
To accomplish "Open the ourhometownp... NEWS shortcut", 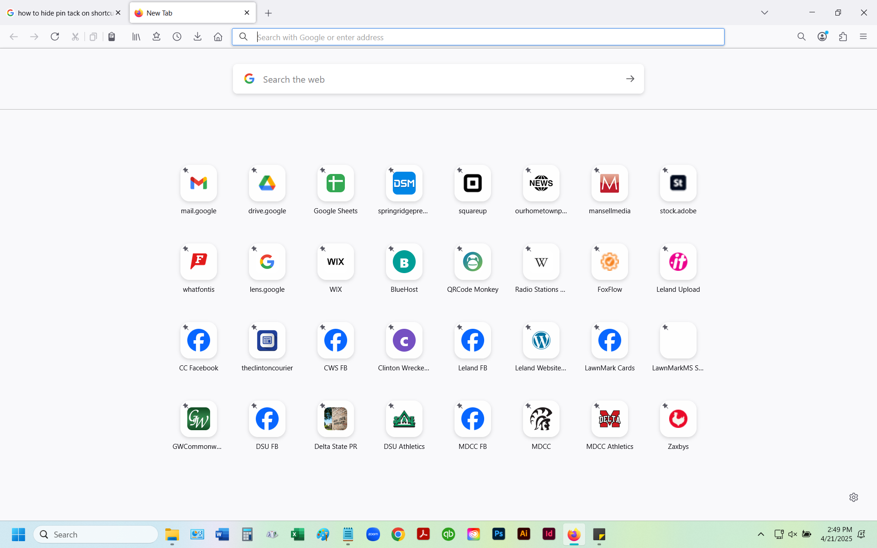I will pyautogui.click(x=541, y=183).
